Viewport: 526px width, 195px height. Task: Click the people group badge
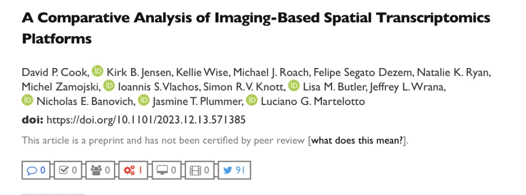[x=101, y=170]
